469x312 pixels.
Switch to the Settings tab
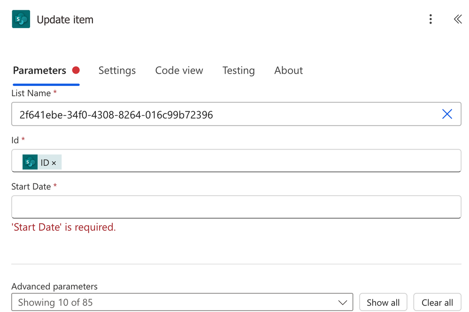point(117,70)
